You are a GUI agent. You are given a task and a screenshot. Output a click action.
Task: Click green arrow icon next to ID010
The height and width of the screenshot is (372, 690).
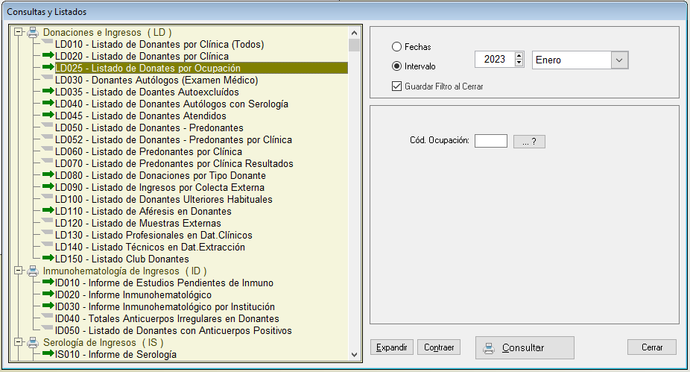click(48, 283)
